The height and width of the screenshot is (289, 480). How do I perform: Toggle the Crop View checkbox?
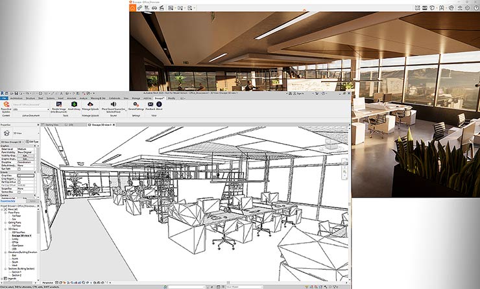tap(20, 175)
